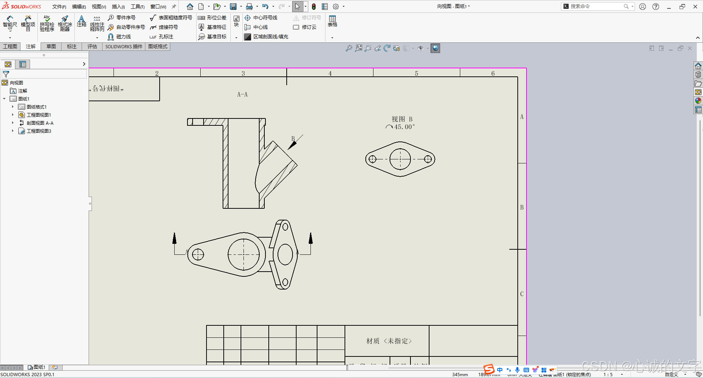Click the Zoom to Fit icon
The image size is (703, 378).
point(358,48)
